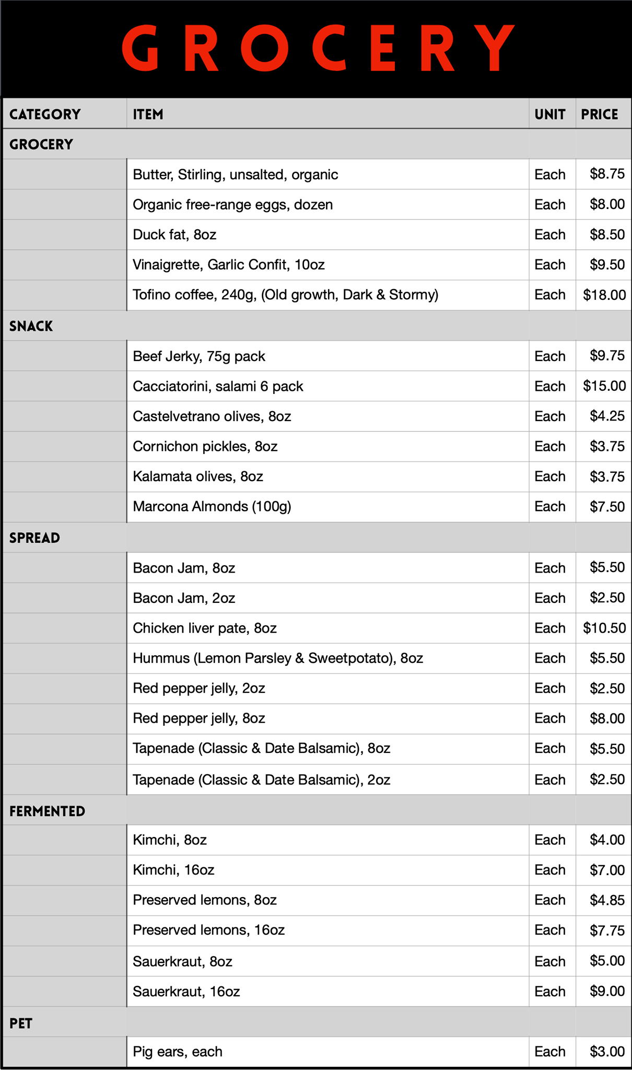This screenshot has height=1070, width=632.
Task: Click the UNIT column header
Action: point(549,114)
